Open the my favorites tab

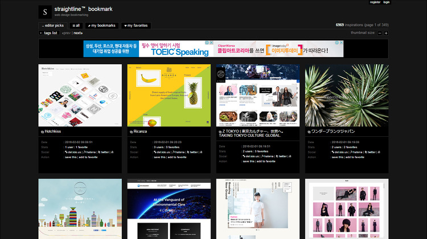[x=136, y=26]
